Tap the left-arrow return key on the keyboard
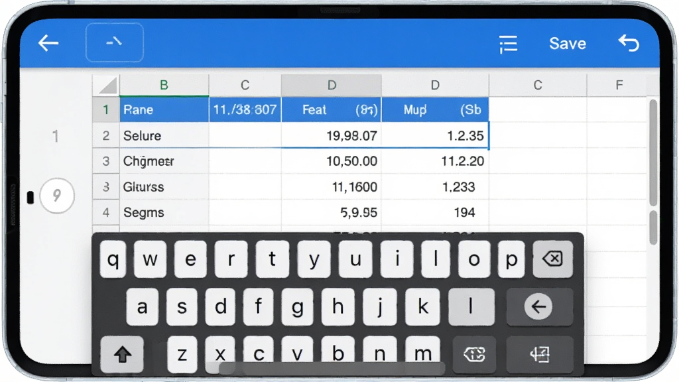The width and height of the screenshot is (679, 382). [539, 306]
